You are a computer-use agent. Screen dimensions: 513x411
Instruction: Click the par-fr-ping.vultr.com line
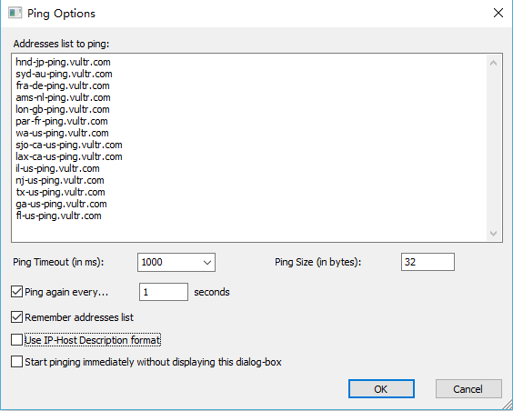(62, 121)
